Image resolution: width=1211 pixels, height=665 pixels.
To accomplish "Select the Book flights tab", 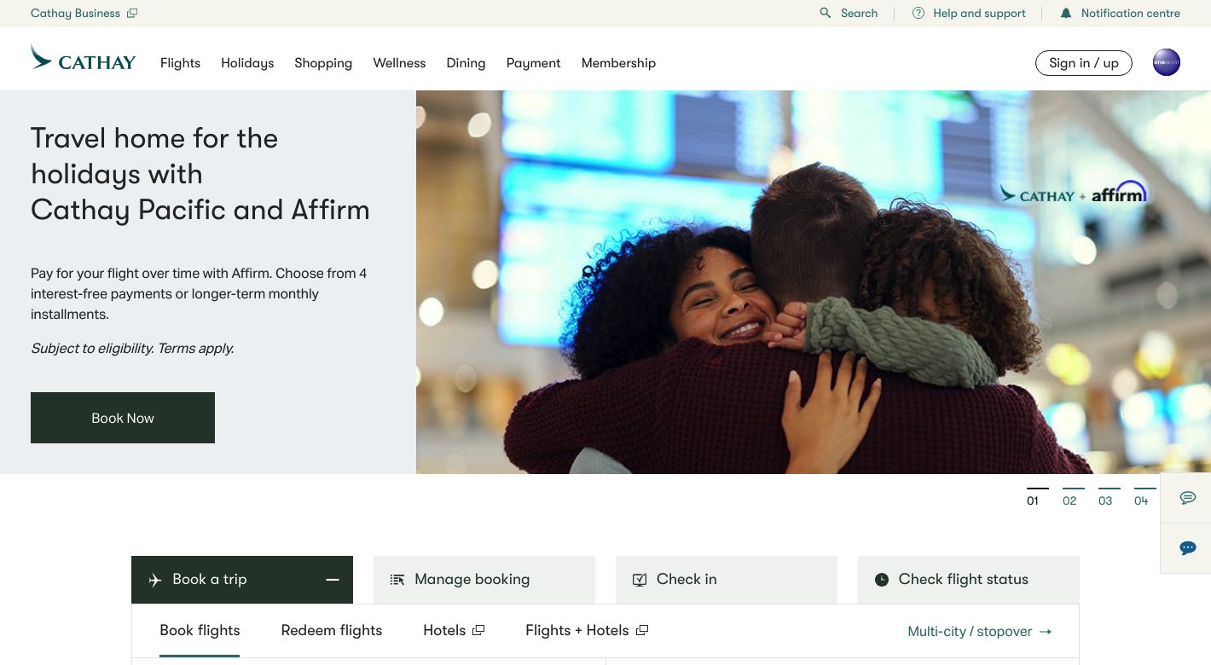I will click(200, 631).
